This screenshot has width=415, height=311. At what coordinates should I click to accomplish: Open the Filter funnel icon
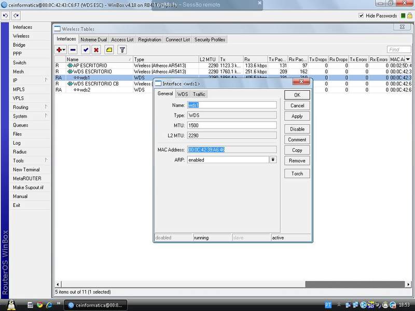[x=122, y=50]
